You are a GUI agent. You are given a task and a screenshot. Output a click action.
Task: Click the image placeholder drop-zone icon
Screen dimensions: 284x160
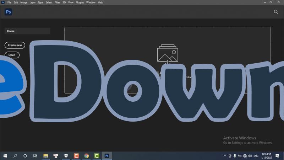click(168, 54)
